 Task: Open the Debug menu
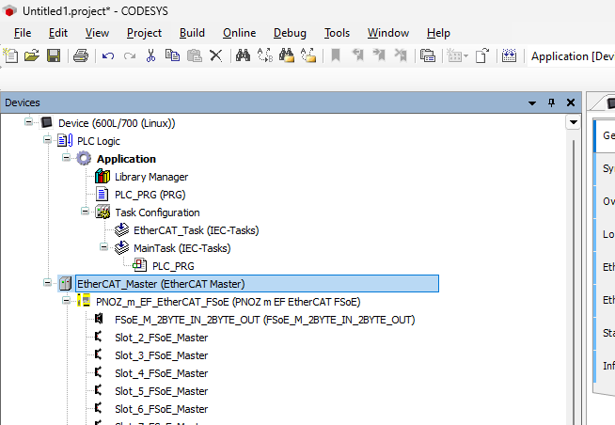point(290,33)
